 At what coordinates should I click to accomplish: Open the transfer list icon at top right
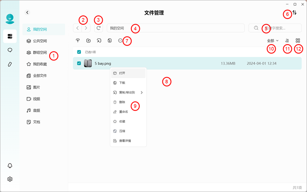[x=295, y=13]
